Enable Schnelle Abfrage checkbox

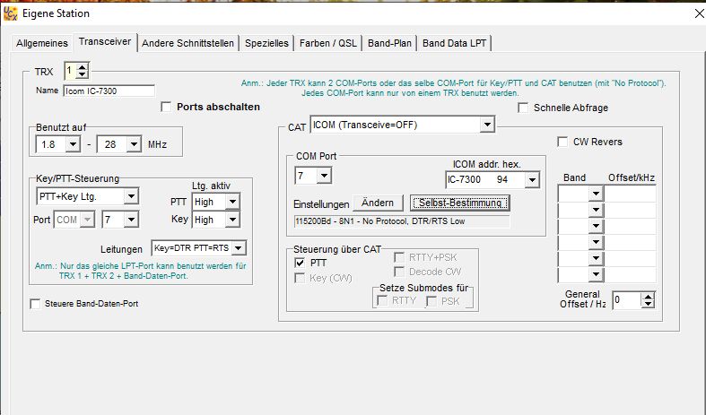[x=523, y=108]
